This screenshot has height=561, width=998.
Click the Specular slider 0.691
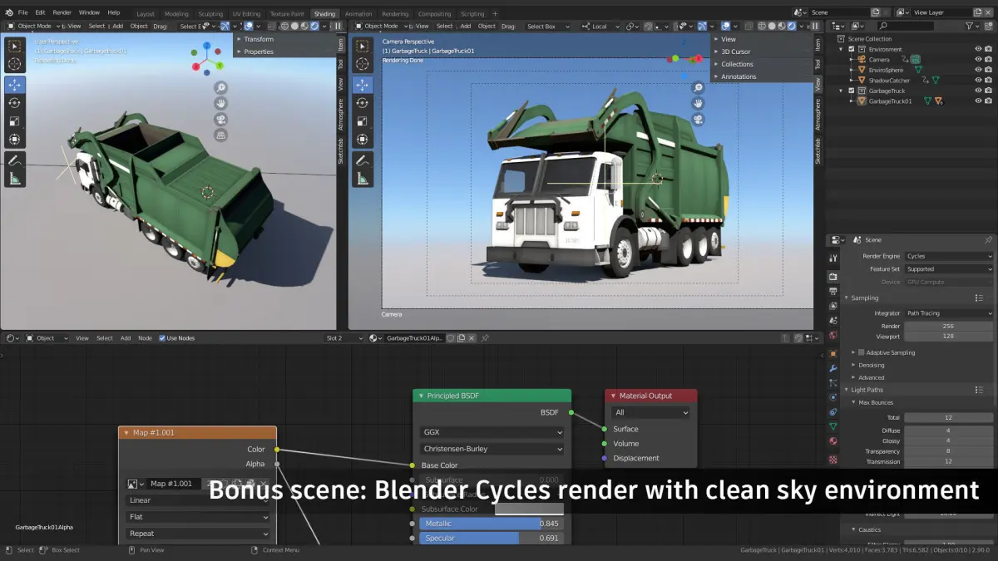(x=492, y=539)
